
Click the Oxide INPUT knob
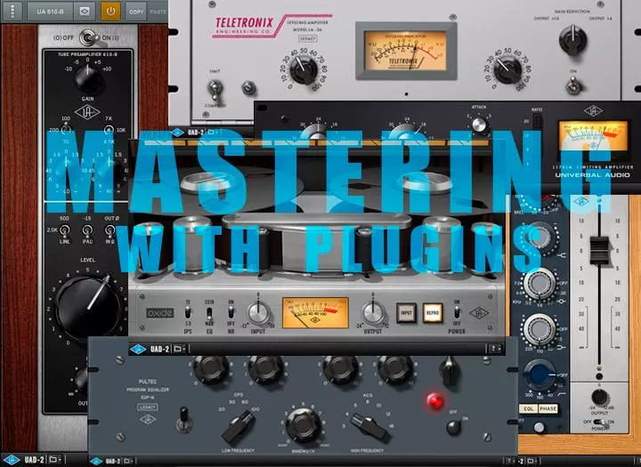coord(259,313)
